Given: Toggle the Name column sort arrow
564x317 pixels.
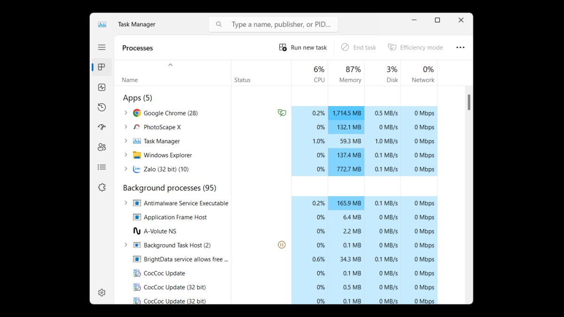Looking at the screenshot, I should tap(171, 65).
